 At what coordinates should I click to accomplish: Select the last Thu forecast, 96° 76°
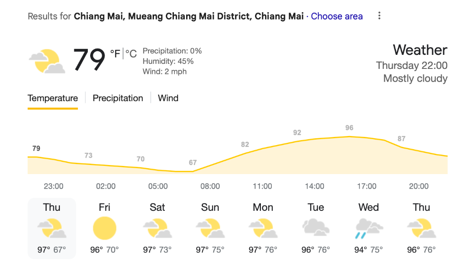421,228
